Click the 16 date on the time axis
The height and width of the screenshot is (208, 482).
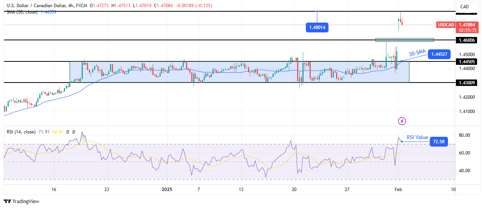[54, 189]
